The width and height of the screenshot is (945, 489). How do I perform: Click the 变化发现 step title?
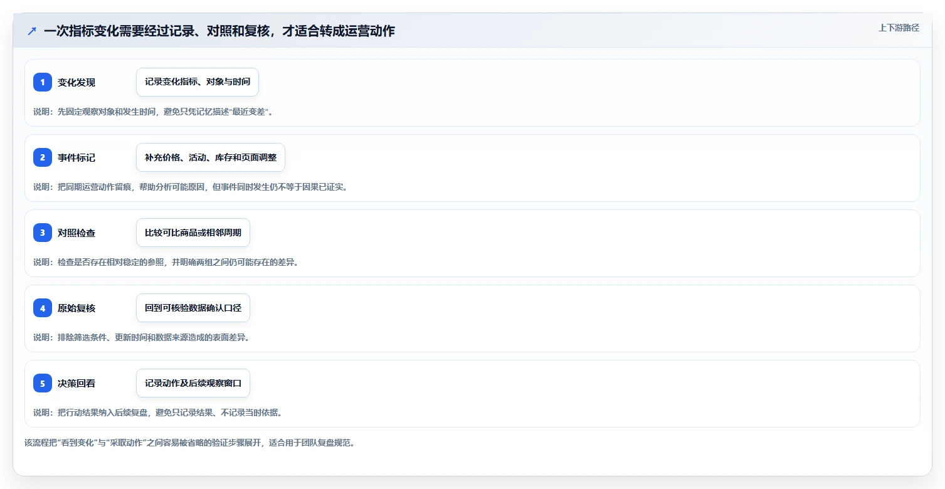(x=77, y=82)
